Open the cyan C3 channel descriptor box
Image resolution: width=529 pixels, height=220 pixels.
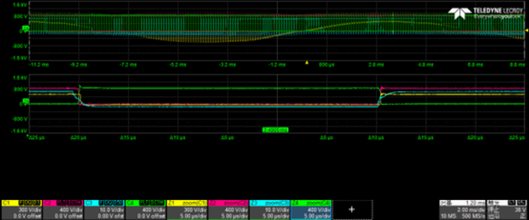tap(104, 210)
